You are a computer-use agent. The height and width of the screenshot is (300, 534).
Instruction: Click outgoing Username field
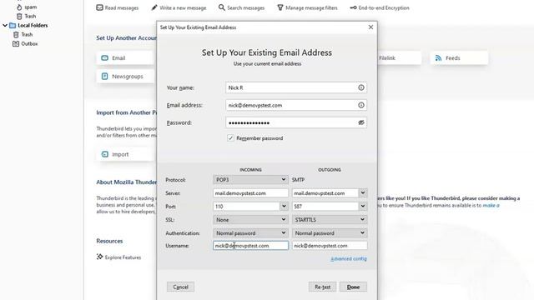click(330, 246)
